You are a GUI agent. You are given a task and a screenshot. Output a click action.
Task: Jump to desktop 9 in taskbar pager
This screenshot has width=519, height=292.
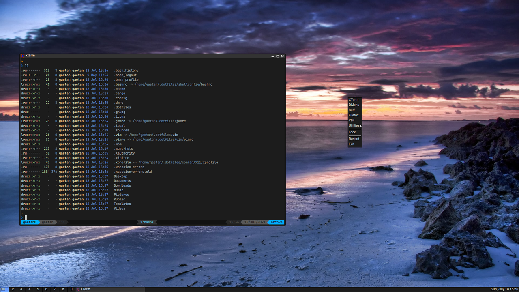point(71,289)
